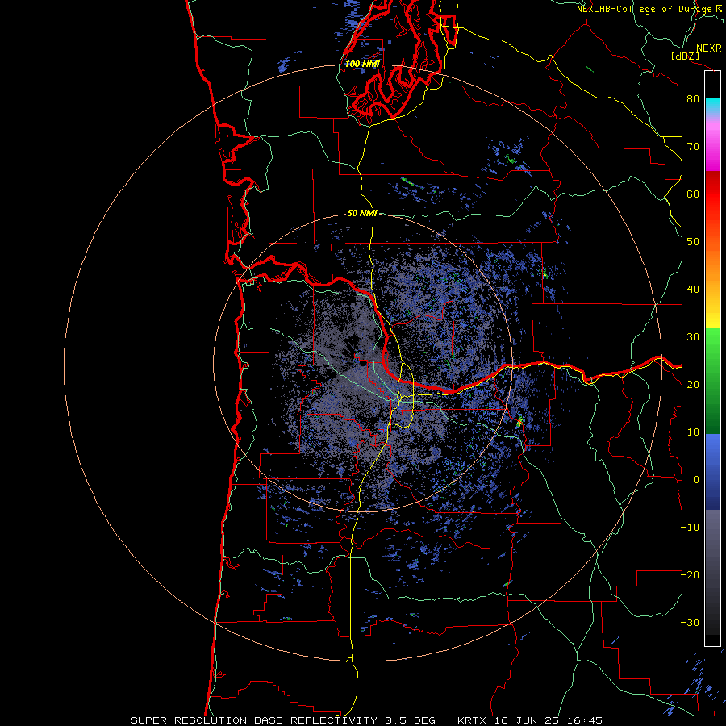Image resolution: width=726 pixels, height=726 pixels.
Task: Click the red segment of the color bar
Action: 712,194
